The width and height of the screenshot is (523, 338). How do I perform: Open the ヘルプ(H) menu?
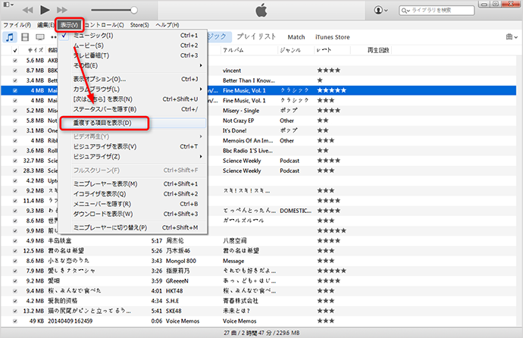[167, 25]
